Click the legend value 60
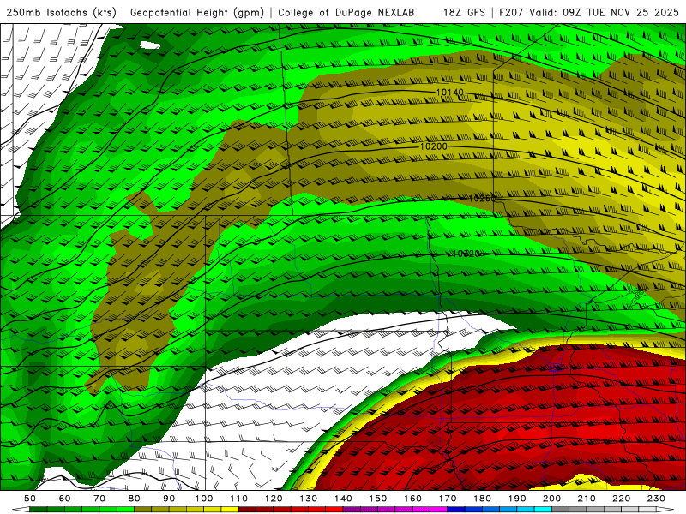The width and height of the screenshot is (686, 514). pyautogui.click(x=64, y=499)
